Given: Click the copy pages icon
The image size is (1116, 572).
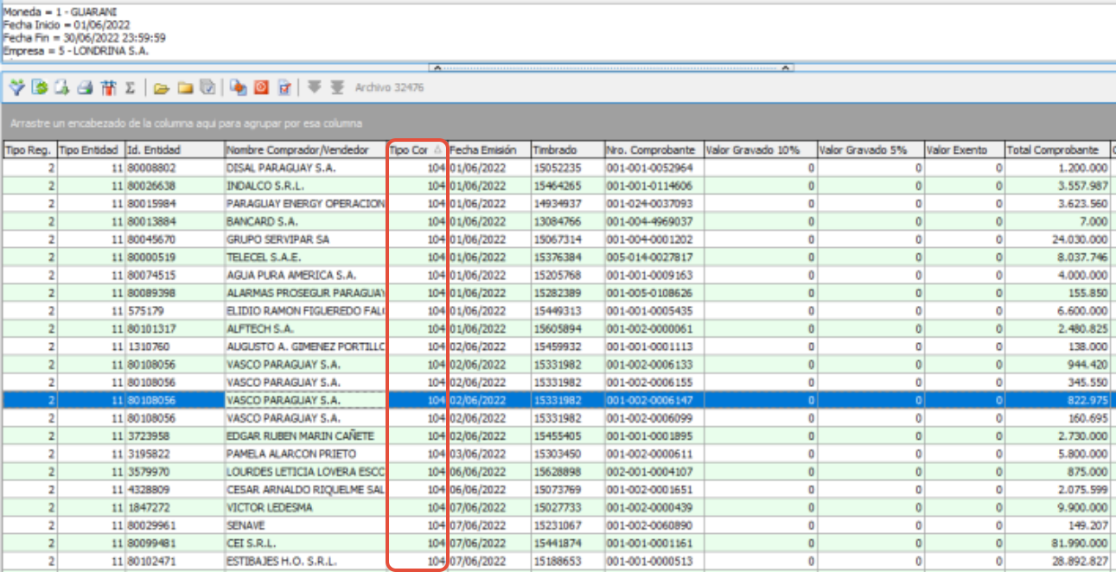Looking at the screenshot, I should pos(239,87).
